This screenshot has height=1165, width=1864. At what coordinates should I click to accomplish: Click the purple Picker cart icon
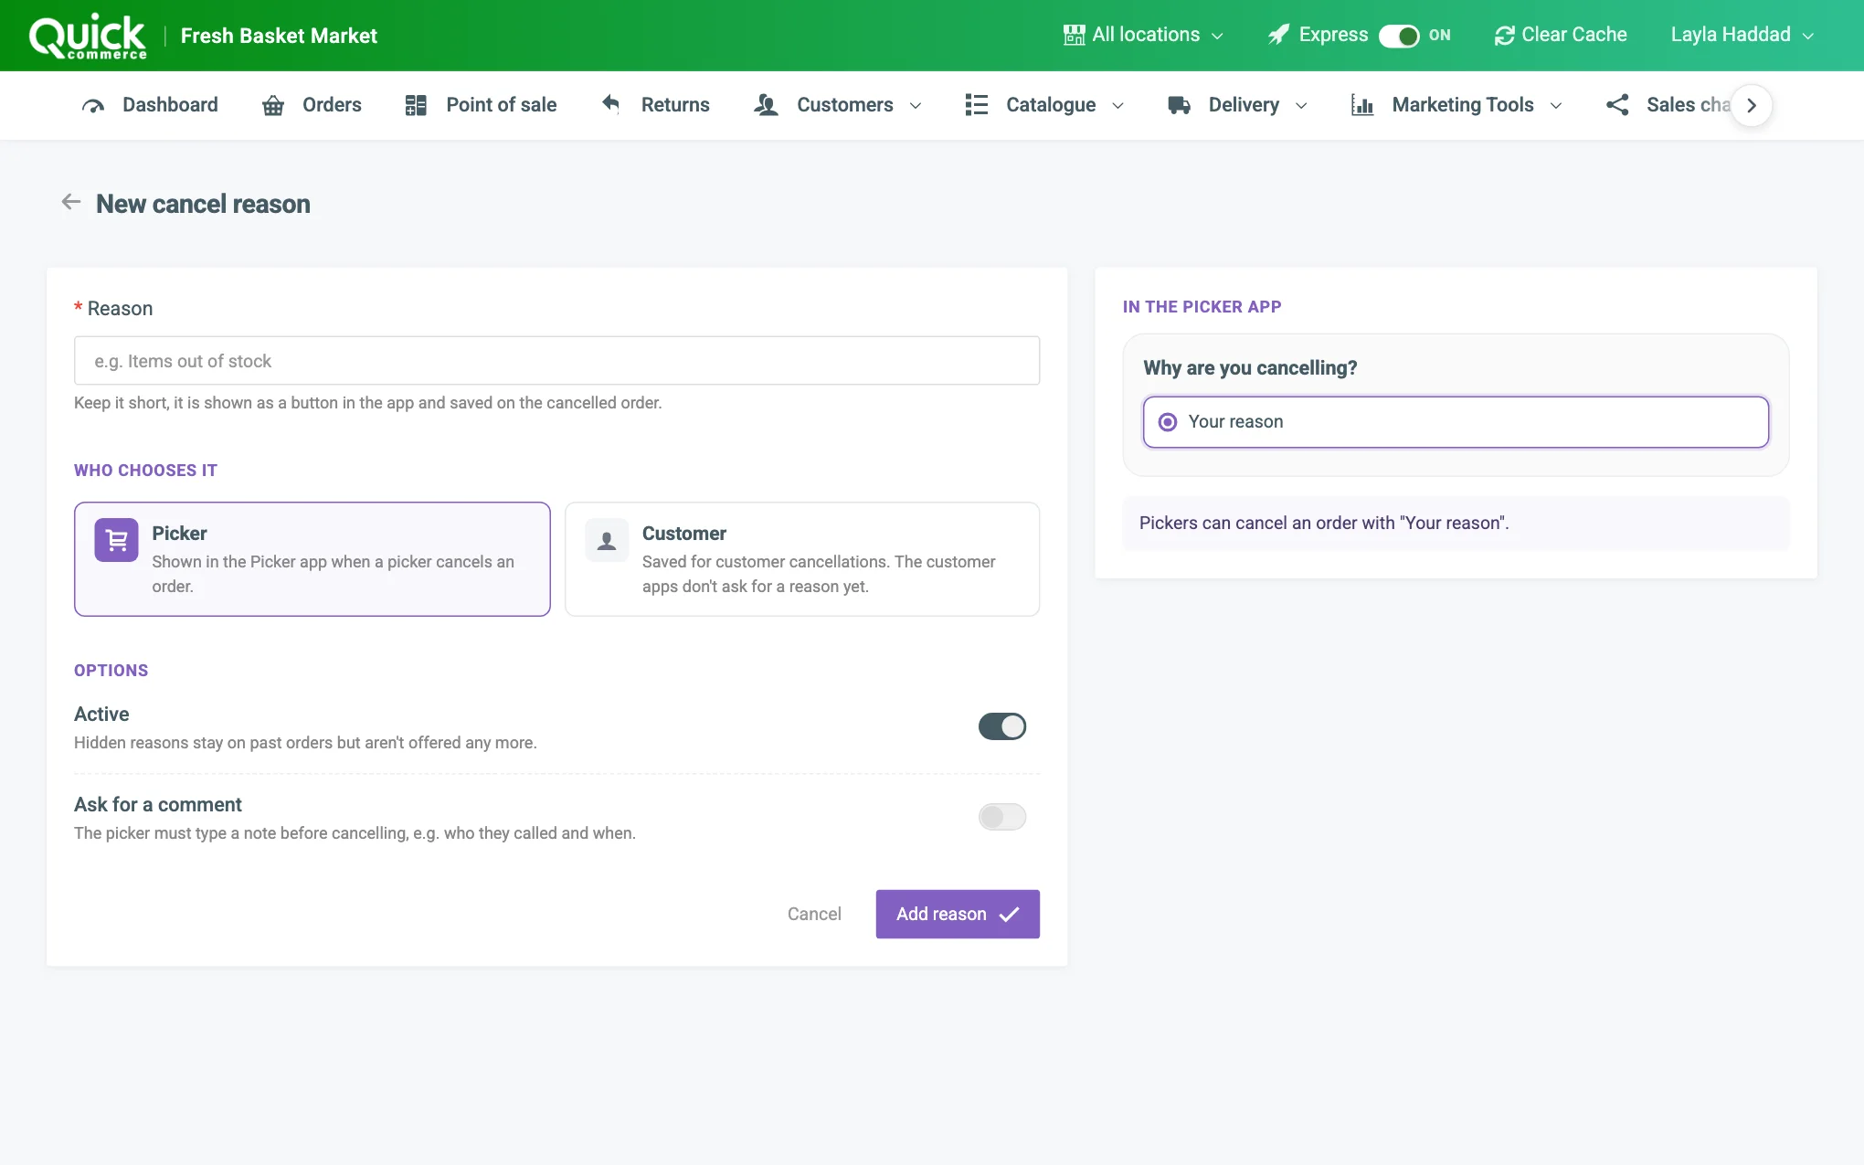tap(116, 540)
